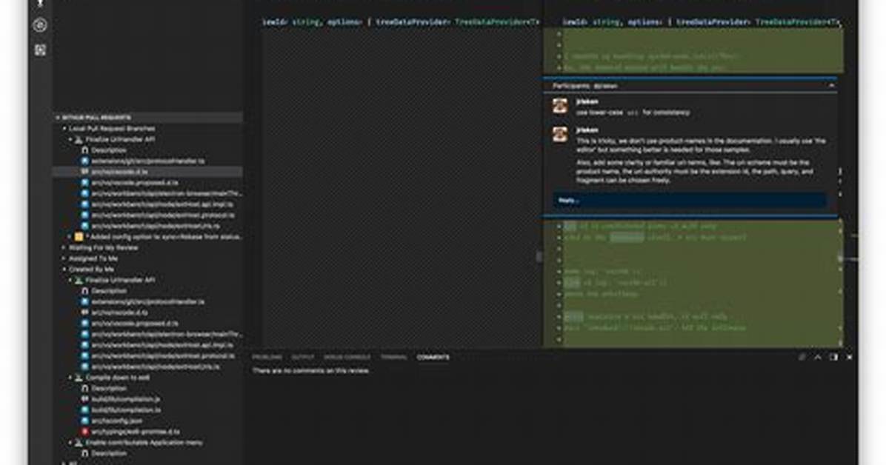Viewport: 886px width, 465px height.
Task: Click the Reply input box in comment thread
Action: click(690, 200)
